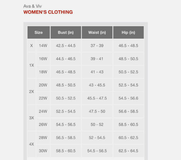Click the 1X size group cell
Image resolution: width=181 pixels, height=160 pixels.
pos(32,65)
